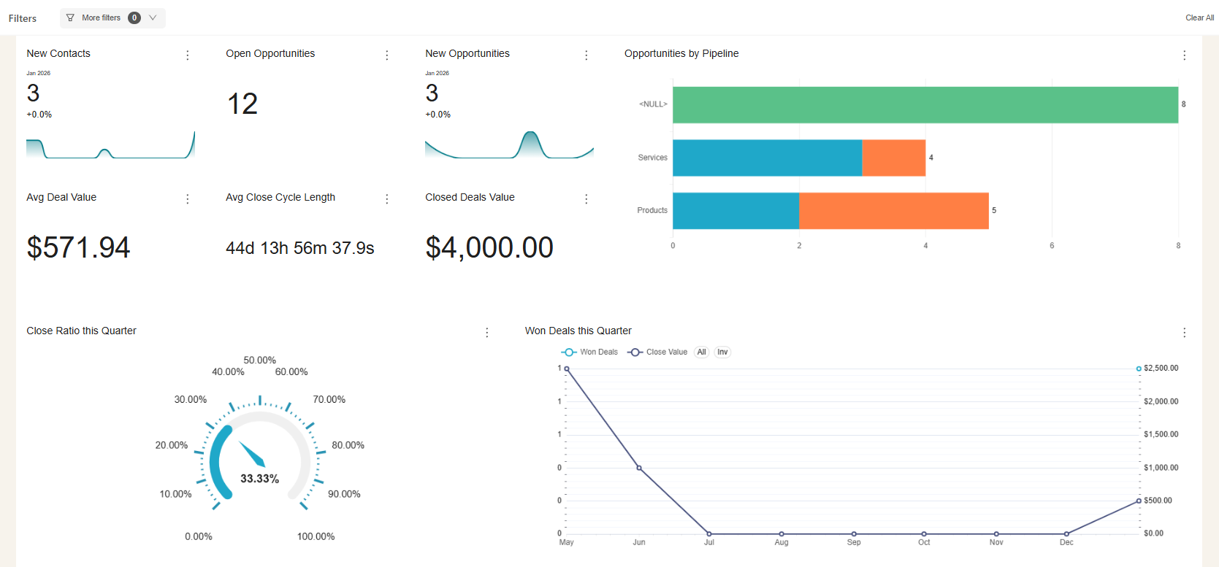Open Closed Deals Value card options menu
The width and height of the screenshot is (1219, 567).
[x=586, y=199]
